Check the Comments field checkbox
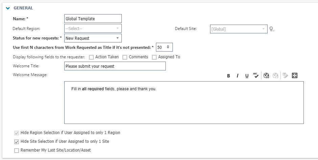This screenshot has height=160, width=318. point(125,57)
